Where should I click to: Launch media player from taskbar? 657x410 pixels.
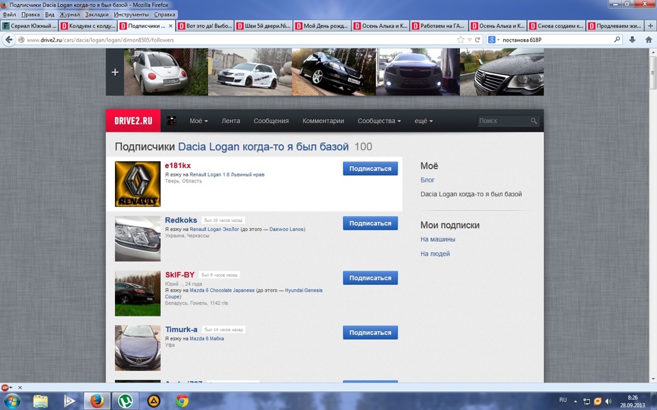point(69,401)
